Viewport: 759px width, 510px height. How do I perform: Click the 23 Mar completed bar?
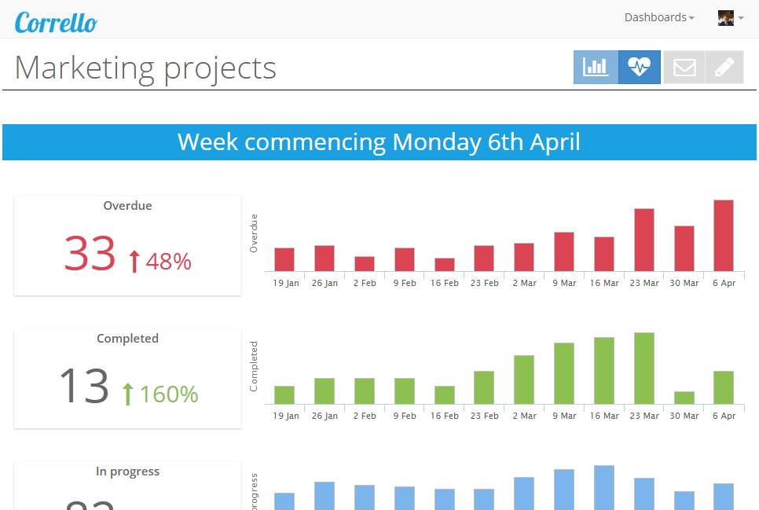[x=644, y=368]
